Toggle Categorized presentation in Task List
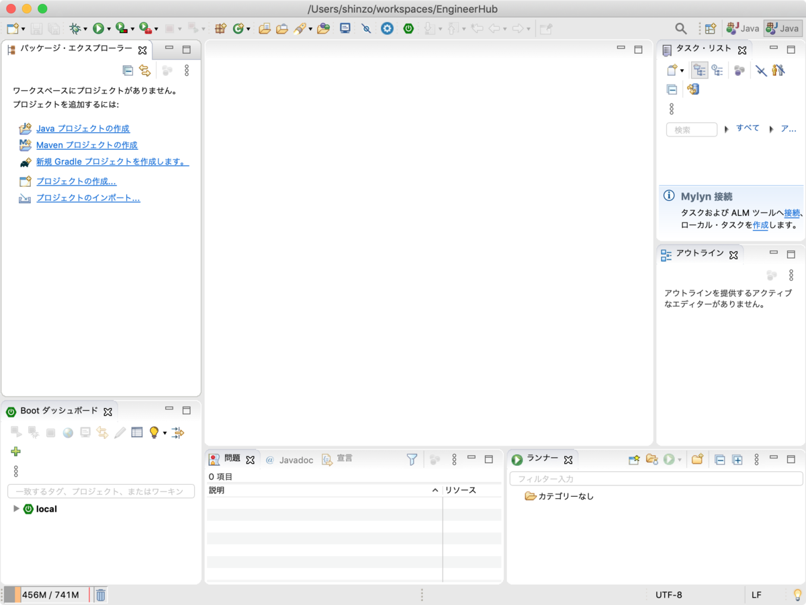 699,71
